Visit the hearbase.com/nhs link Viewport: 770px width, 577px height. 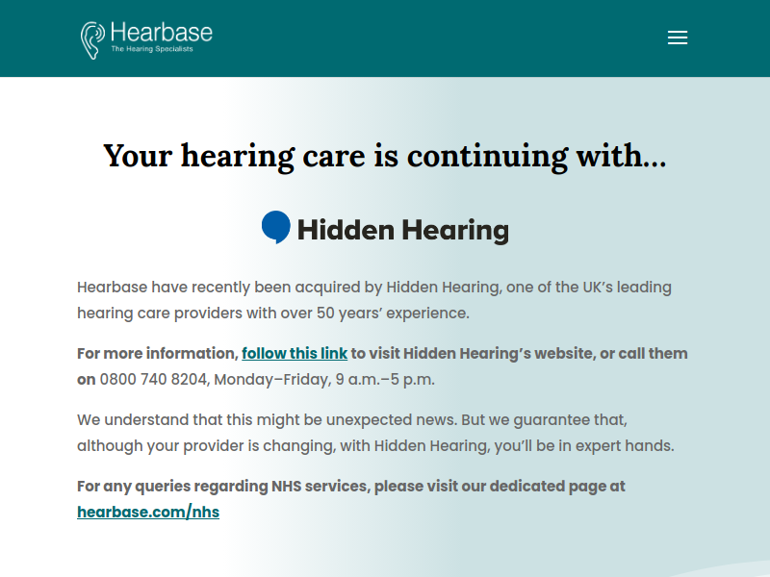point(148,512)
